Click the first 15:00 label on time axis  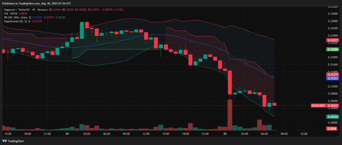coord(8,134)
